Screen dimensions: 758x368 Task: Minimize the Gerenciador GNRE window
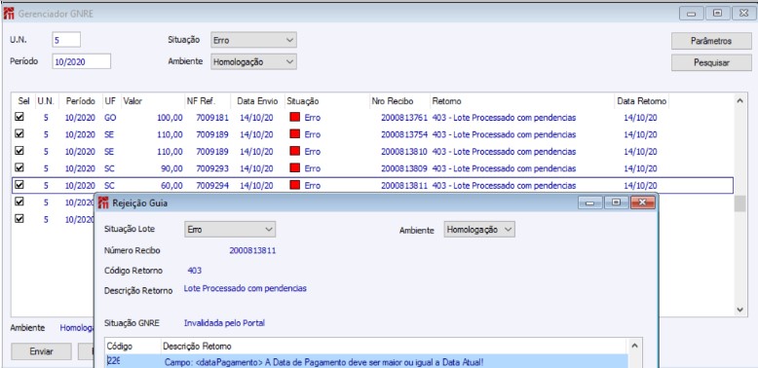[692, 14]
